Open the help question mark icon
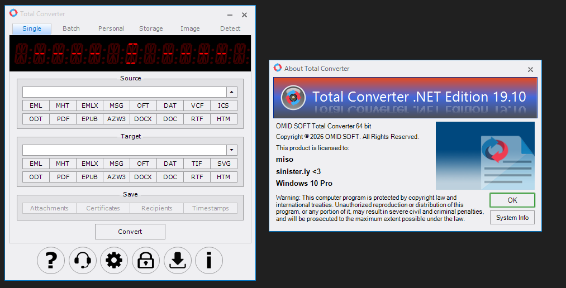566x288 pixels. tap(51, 260)
